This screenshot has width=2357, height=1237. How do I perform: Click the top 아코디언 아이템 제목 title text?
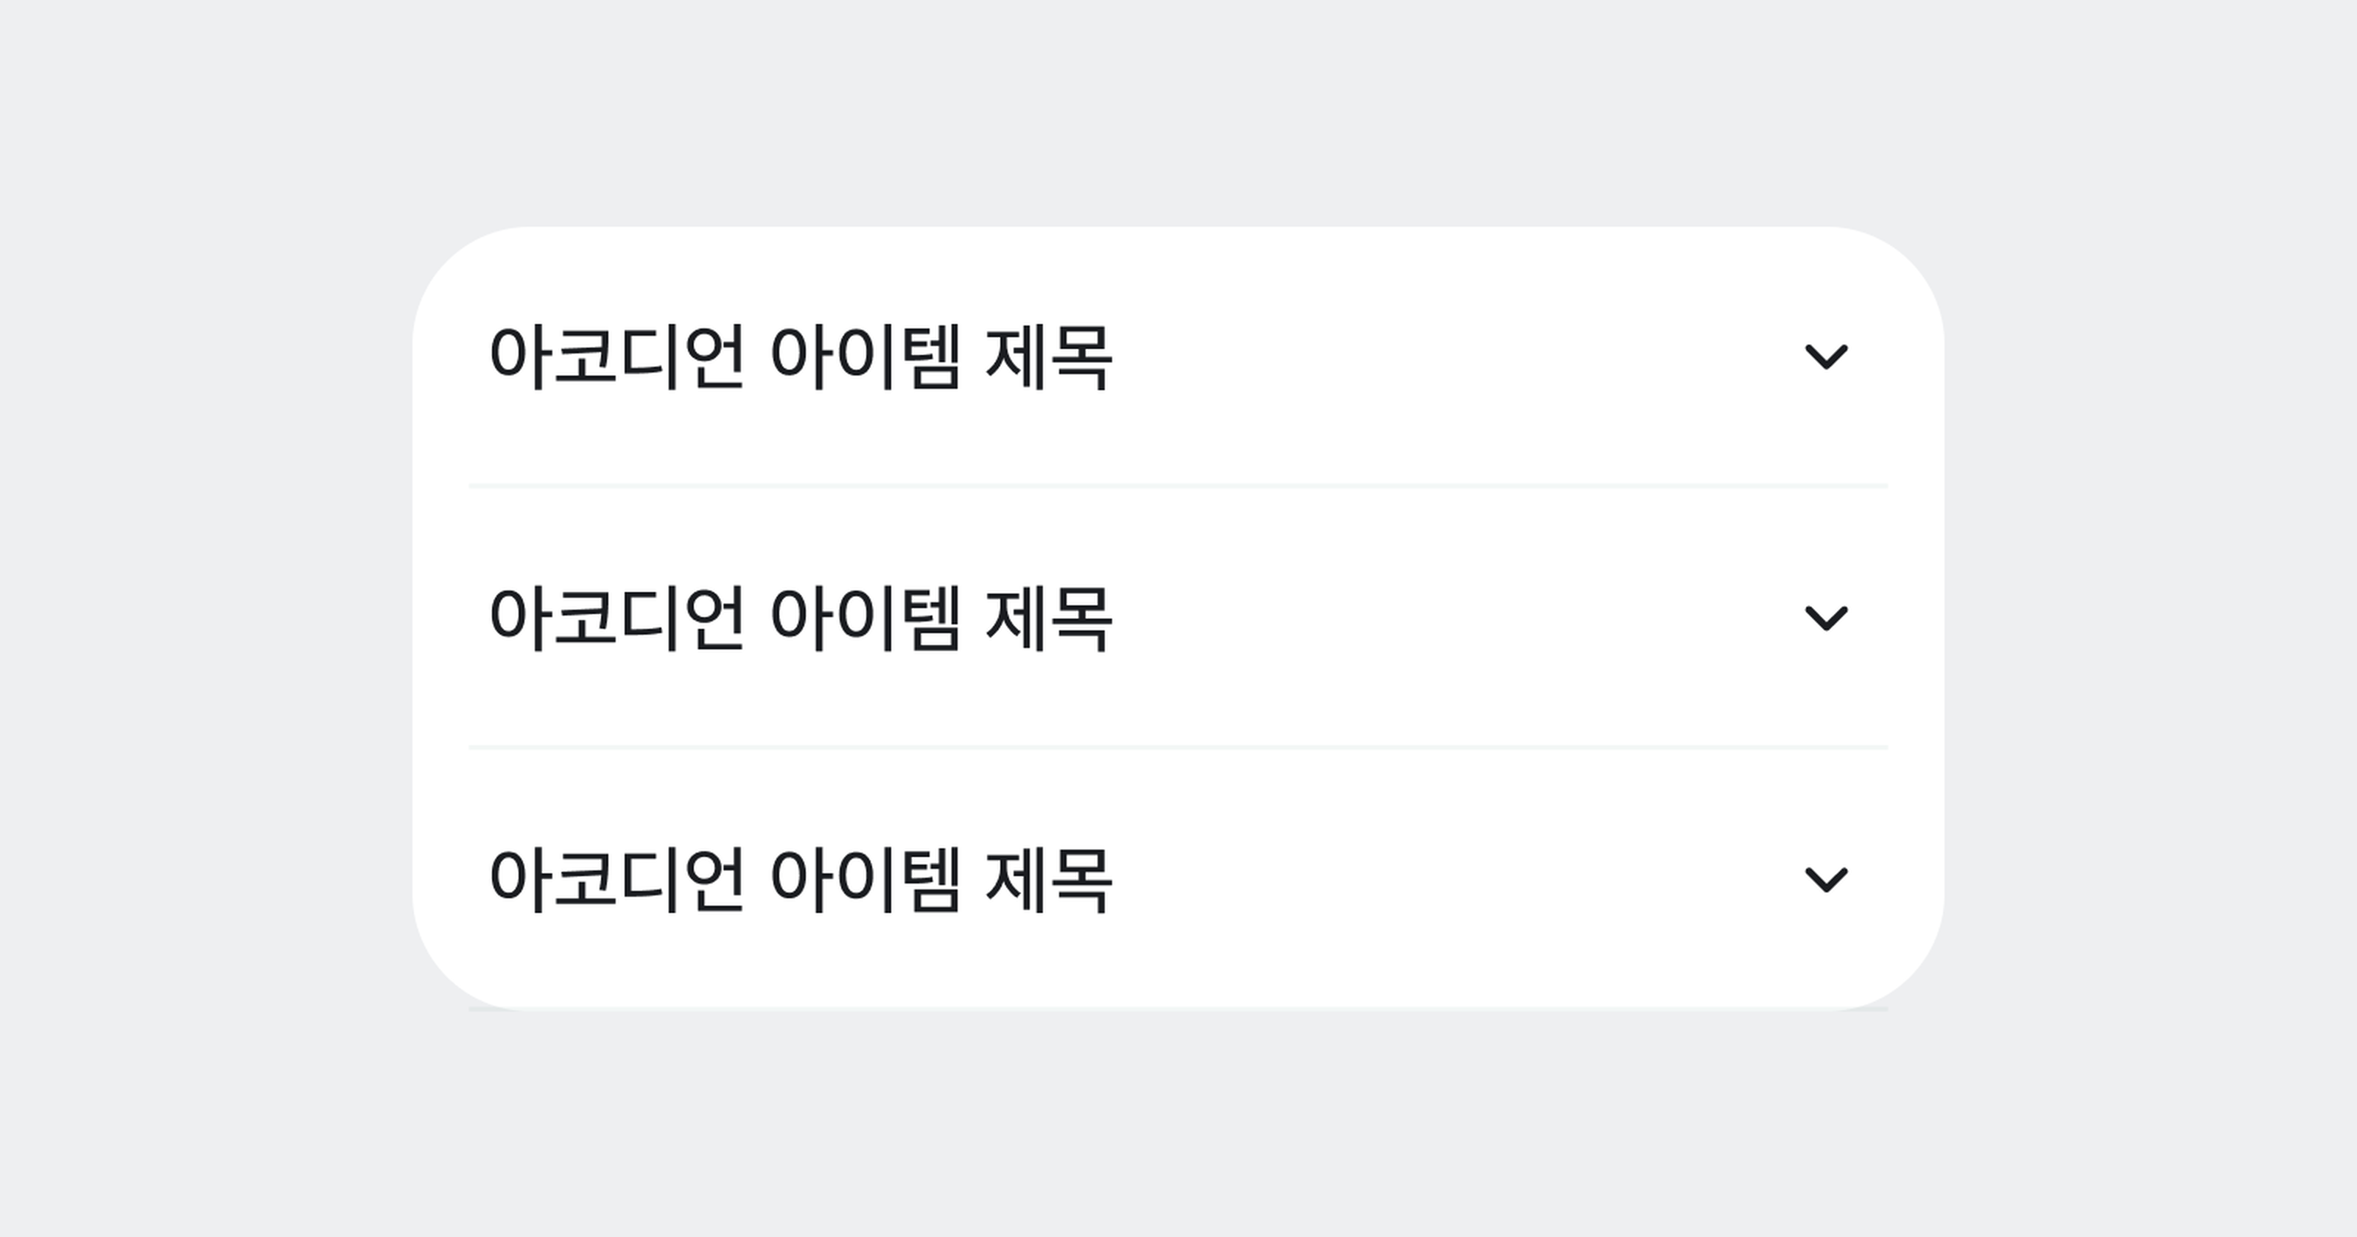click(x=801, y=357)
